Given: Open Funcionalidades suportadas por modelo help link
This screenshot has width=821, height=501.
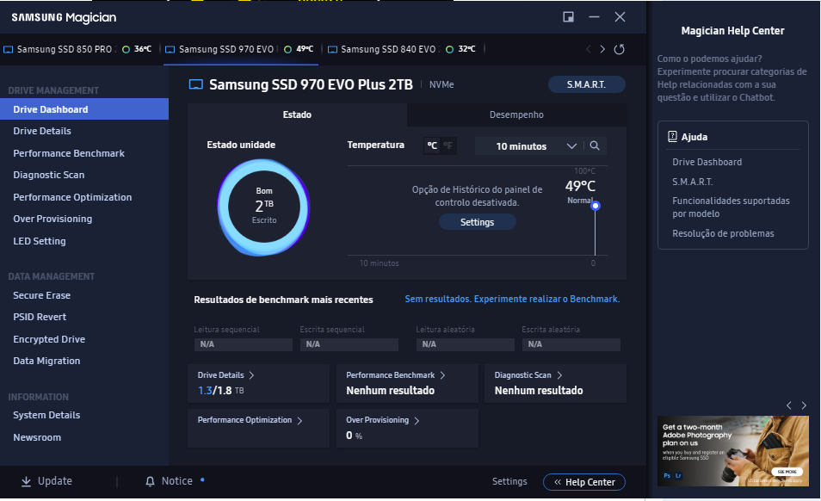Looking at the screenshot, I should click(731, 207).
